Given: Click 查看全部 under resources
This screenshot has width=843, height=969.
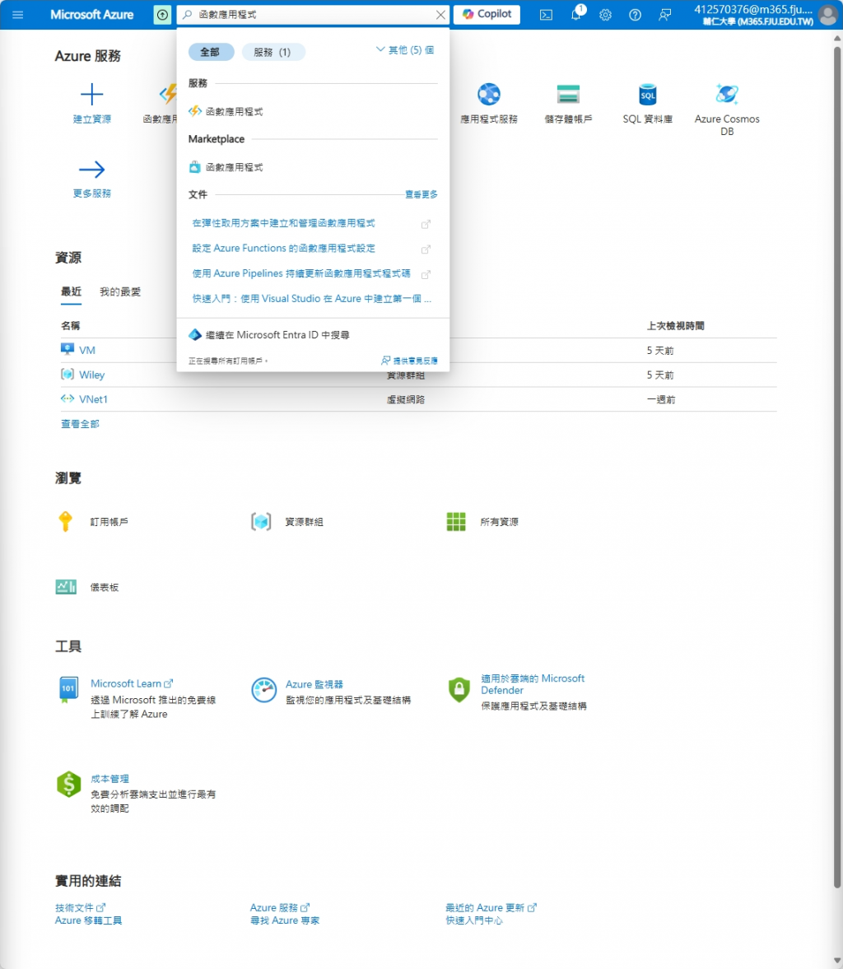Looking at the screenshot, I should coord(80,424).
